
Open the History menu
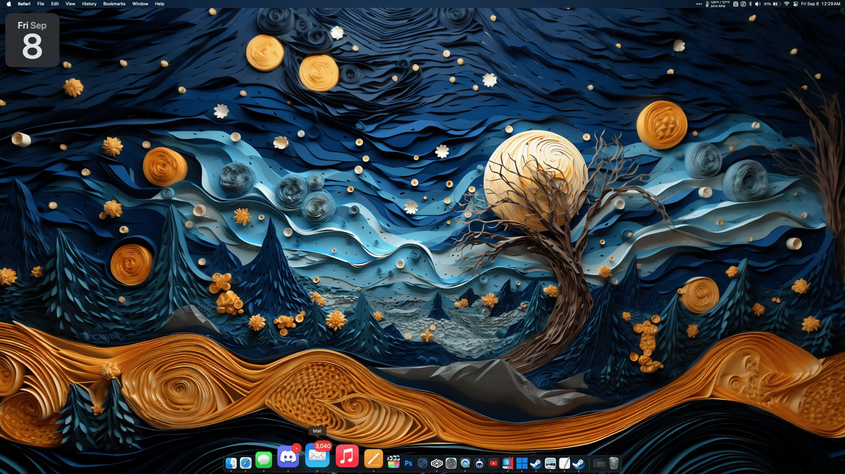coord(89,4)
